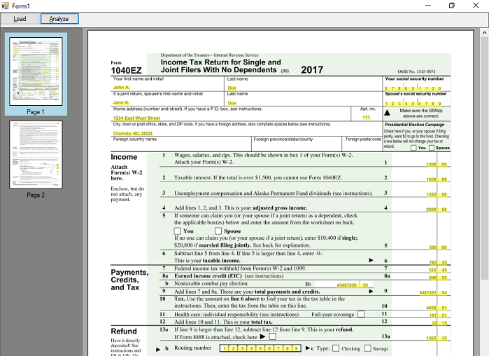
Task: Check the Presidential Election Campaign Spouse box
Action: tap(432, 148)
